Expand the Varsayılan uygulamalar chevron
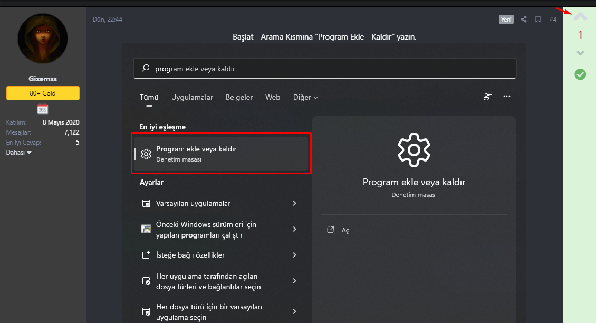Screen dimensions: 596x323 click(x=294, y=203)
